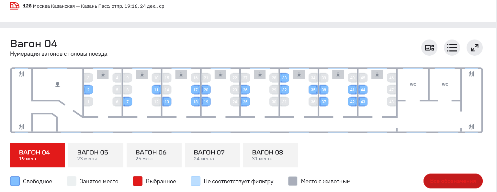Click the red train logo icon

pos(15,6)
